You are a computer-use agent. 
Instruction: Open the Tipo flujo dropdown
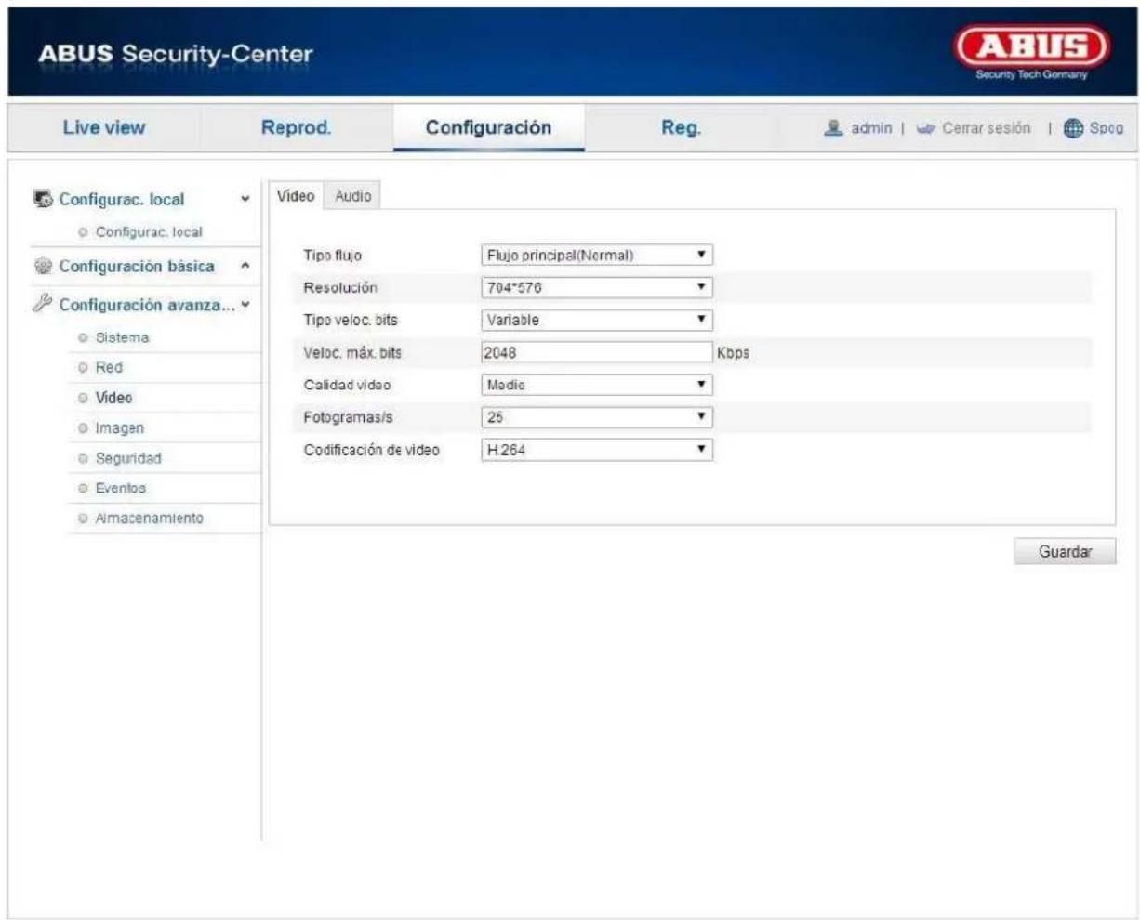pyautogui.click(x=597, y=255)
